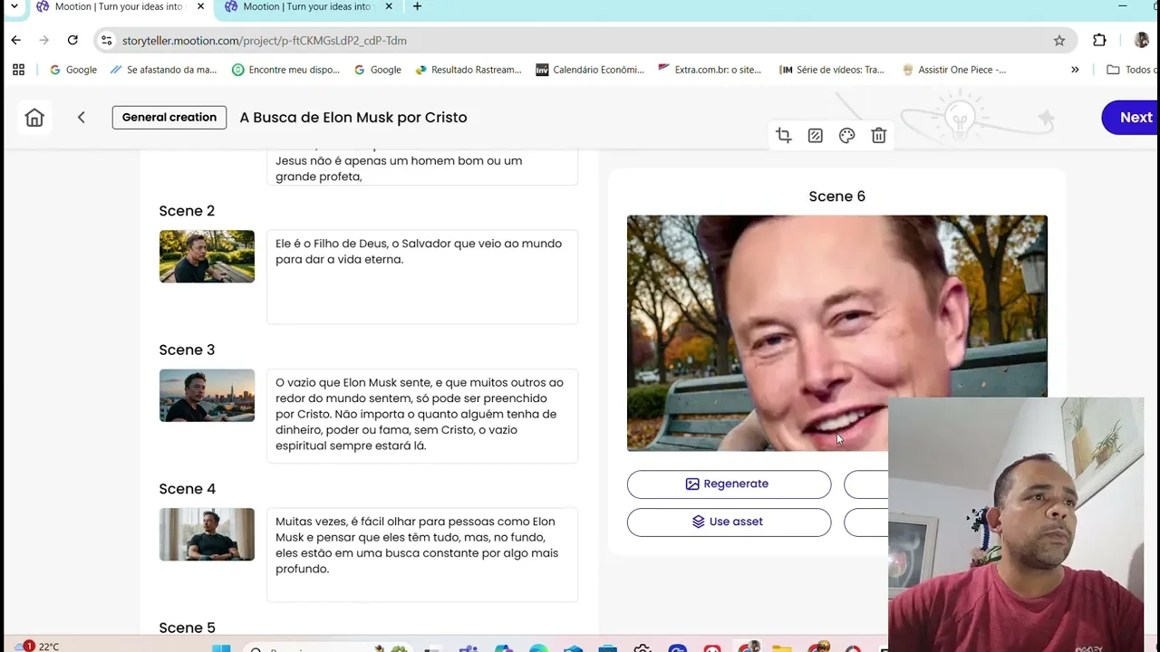Edit the Scene 2 text starting 'Ele é o Filho'
This screenshot has width=1160, height=652.
pyautogui.click(x=422, y=277)
